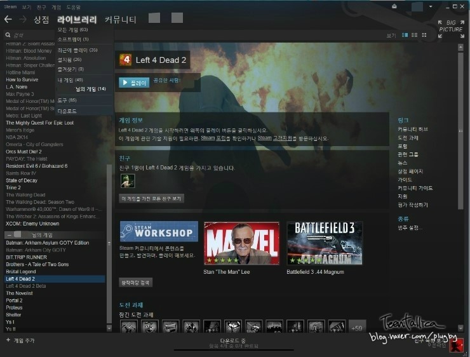Go back with the left arrow
This screenshot has height=357, width=470.
(x=8, y=20)
